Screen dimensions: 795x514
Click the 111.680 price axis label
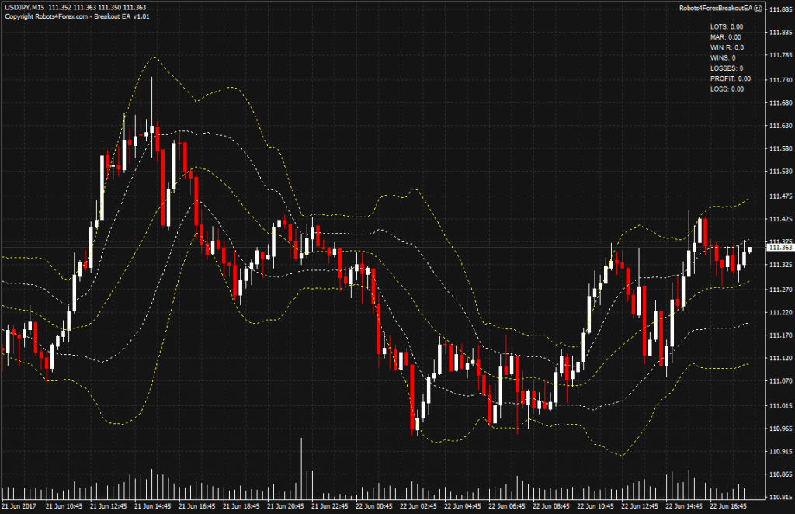pos(781,103)
